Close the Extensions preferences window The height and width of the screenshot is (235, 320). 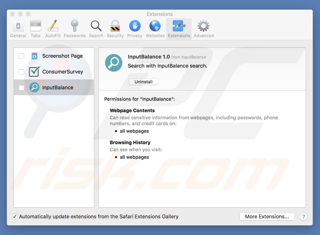click(x=12, y=14)
